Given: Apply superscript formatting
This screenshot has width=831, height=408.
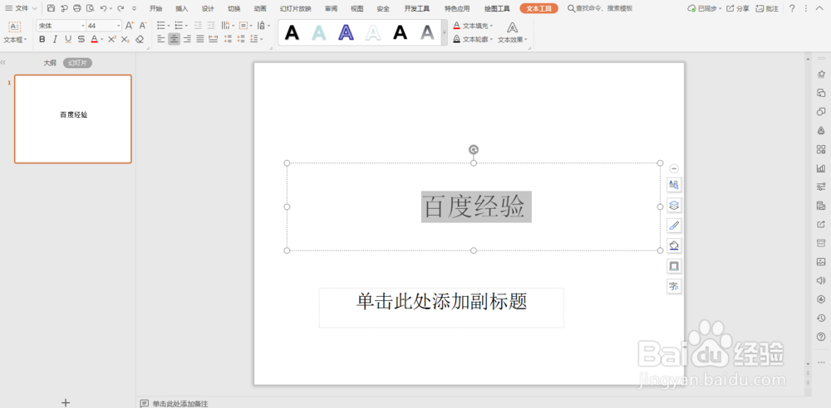Looking at the screenshot, I should coord(112,39).
